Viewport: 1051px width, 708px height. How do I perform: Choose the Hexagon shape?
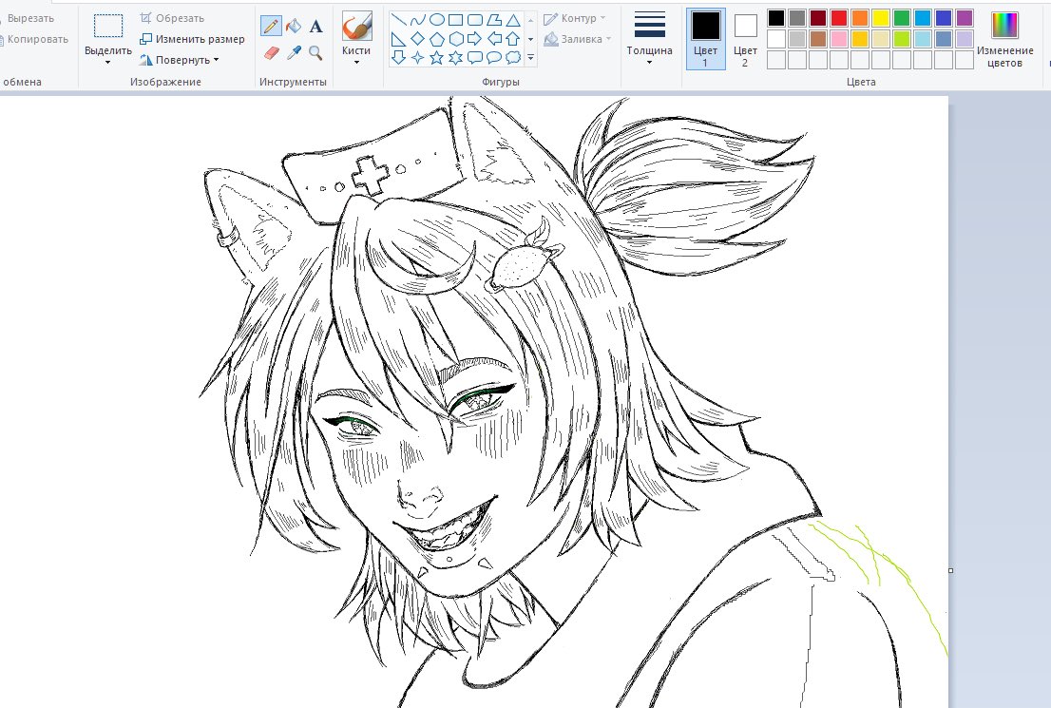click(456, 39)
